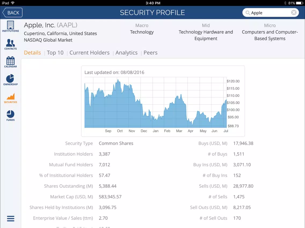Tap Shares Outstanding value 5,388.44

pyautogui.click(x=108, y=186)
